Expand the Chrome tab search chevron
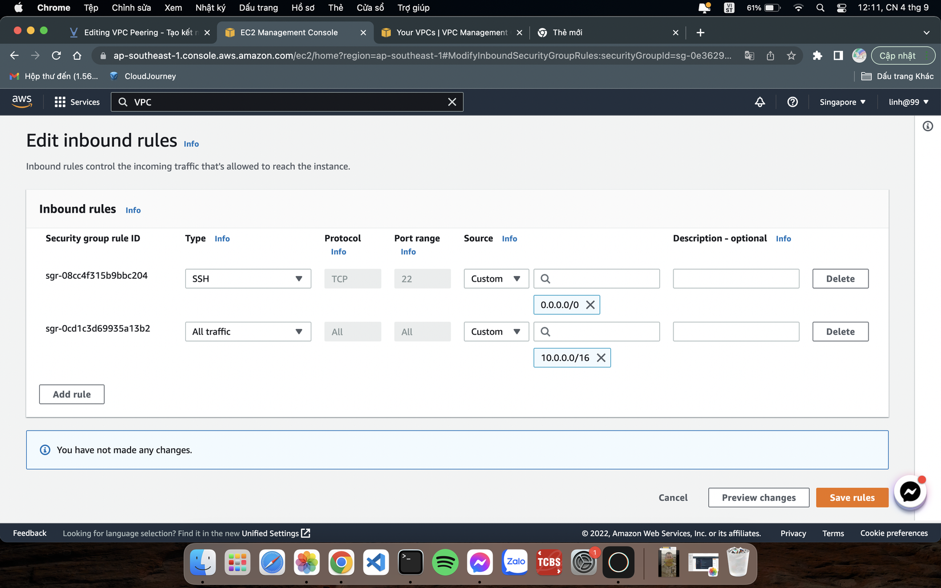The width and height of the screenshot is (941, 588). [x=926, y=33]
